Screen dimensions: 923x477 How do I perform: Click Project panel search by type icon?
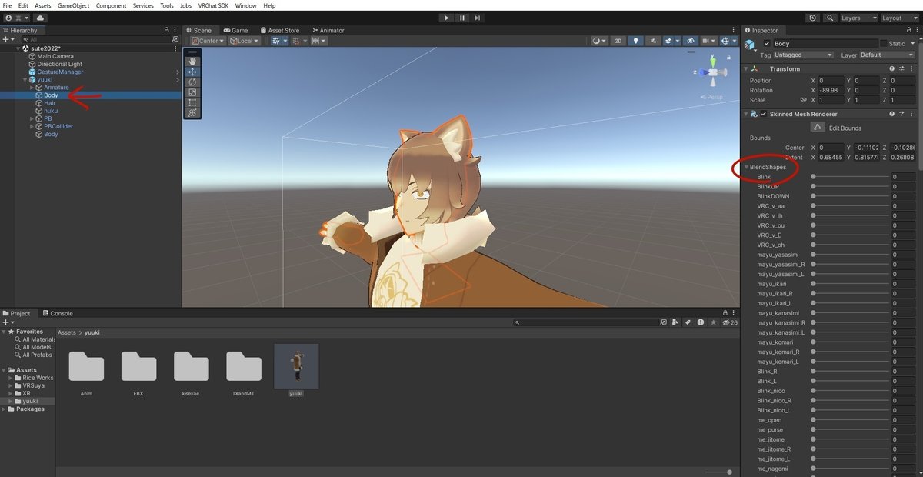675,322
